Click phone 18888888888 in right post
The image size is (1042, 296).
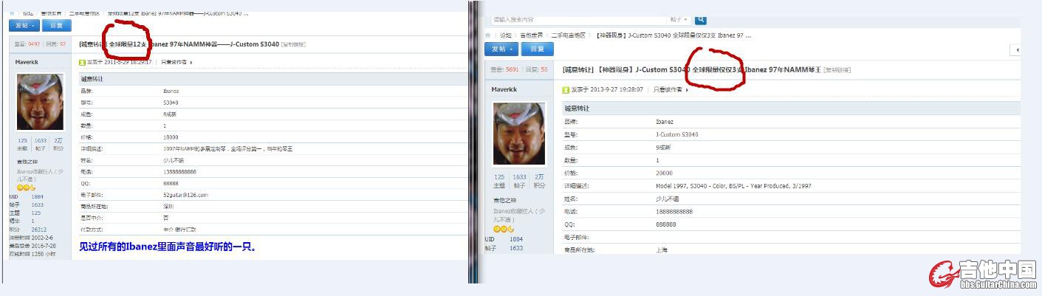coord(674,211)
